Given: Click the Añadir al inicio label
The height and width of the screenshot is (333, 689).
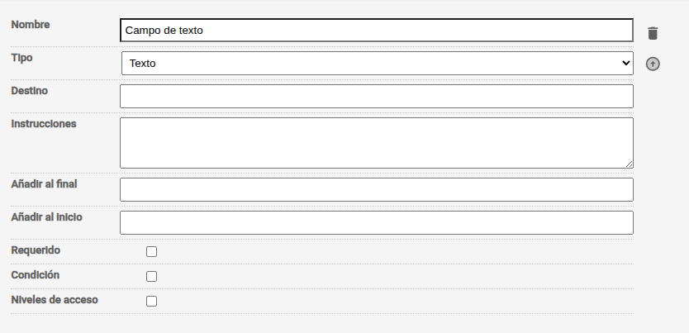Looking at the screenshot, I should coord(46,217).
